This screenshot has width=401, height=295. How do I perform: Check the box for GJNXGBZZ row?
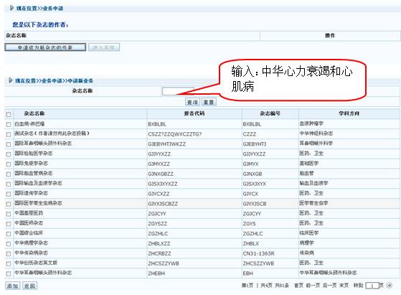click(x=9, y=174)
